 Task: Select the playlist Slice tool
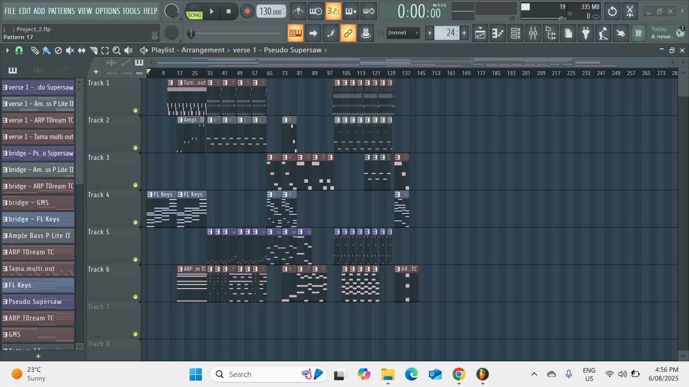pos(94,50)
